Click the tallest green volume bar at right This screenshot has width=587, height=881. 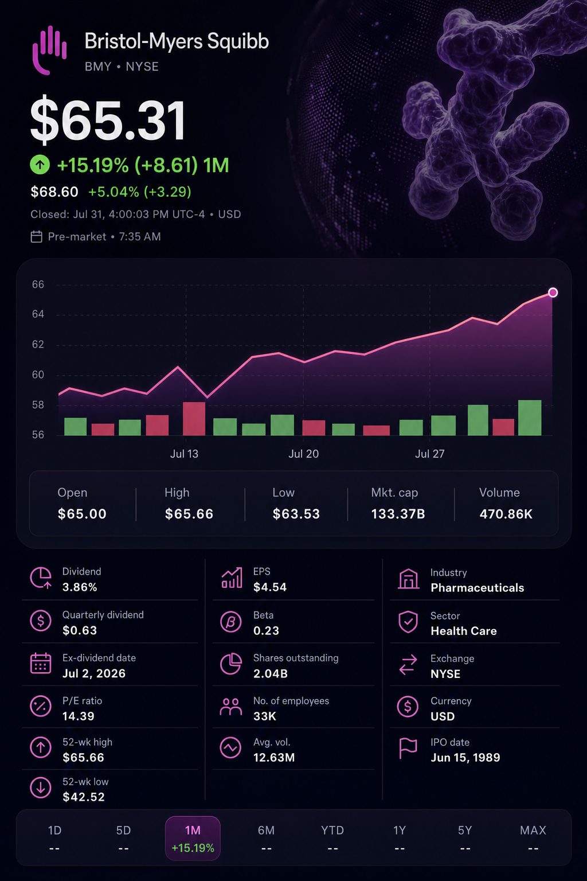(530, 418)
